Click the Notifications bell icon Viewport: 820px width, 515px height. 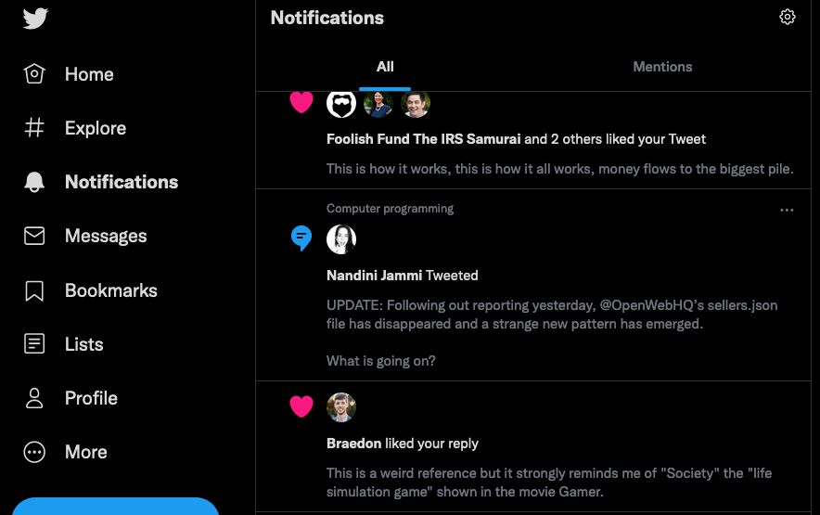pyautogui.click(x=34, y=182)
